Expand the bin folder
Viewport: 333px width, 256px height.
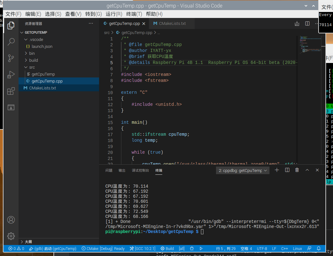pyautogui.click(x=59, y=53)
